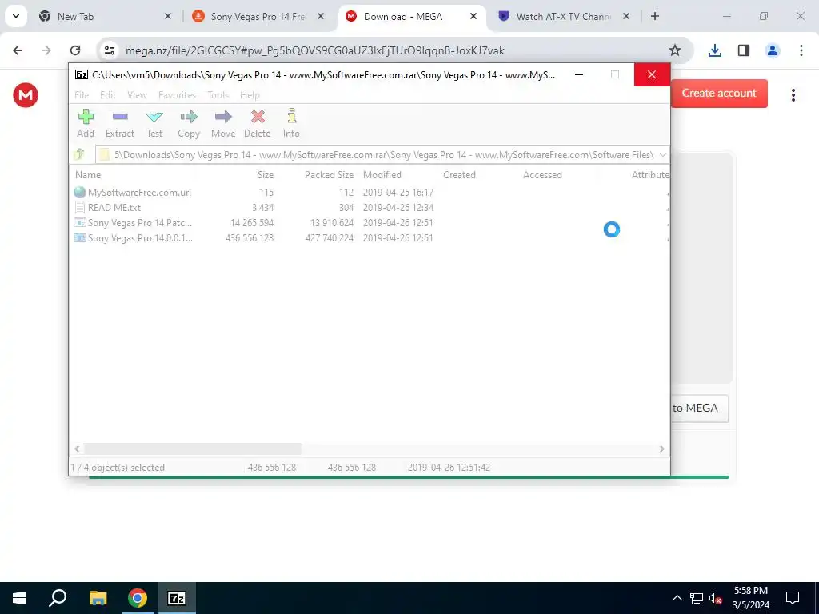
Task: Open the View menu in 7-Zip
Action: pos(137,94)
